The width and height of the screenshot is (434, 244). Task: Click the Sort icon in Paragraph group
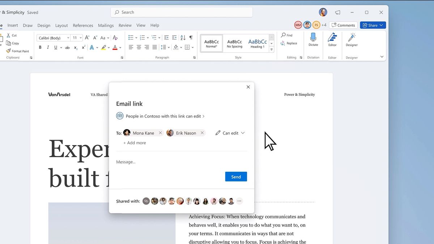(x=182, y=38)
